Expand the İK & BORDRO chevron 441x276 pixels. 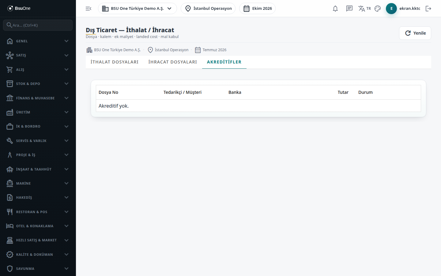(x=66, y=126)
